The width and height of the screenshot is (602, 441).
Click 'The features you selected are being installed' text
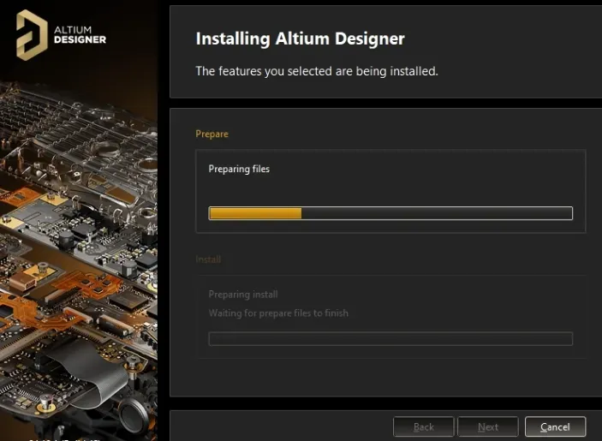click(317, 71)
